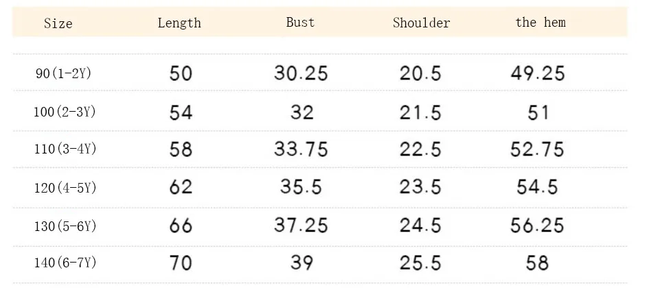
Task: Click the length value 66
Action: 181,226
